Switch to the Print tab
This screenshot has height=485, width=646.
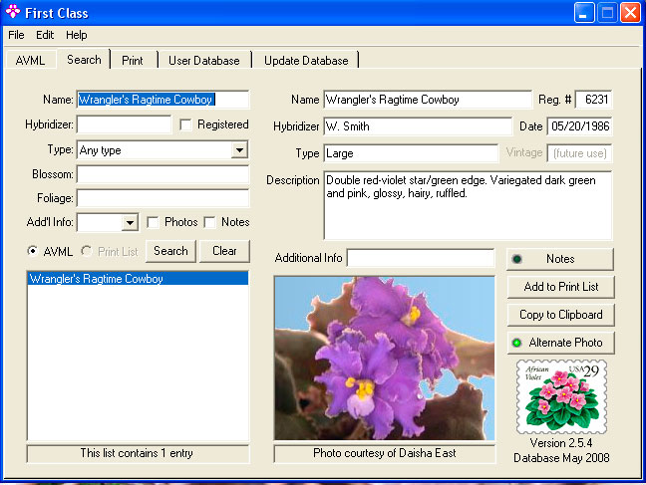pyautogui.click(x=133, y=61)
